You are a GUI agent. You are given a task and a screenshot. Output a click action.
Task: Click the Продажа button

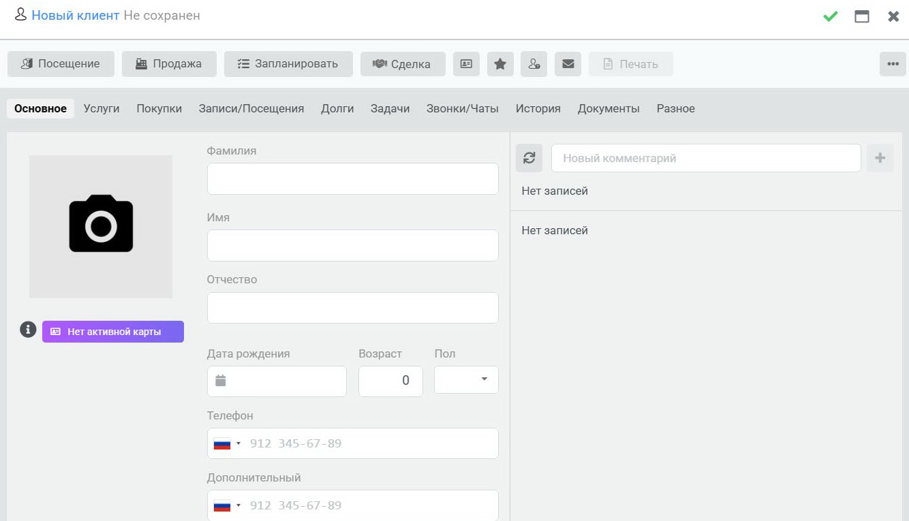(x=169, y=64)
